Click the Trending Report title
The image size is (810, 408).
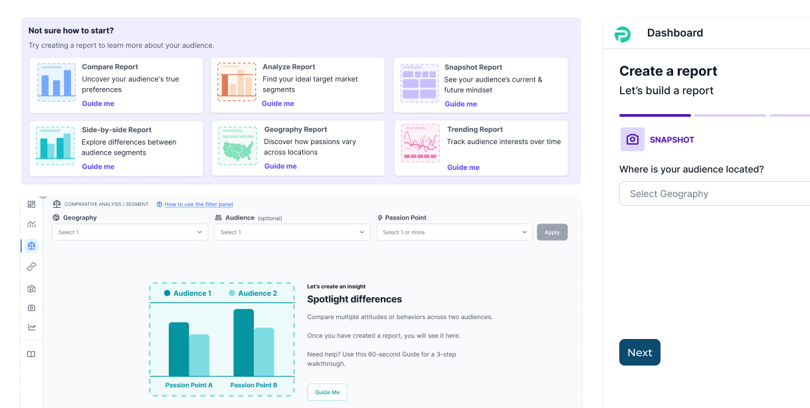coord(475,130)
